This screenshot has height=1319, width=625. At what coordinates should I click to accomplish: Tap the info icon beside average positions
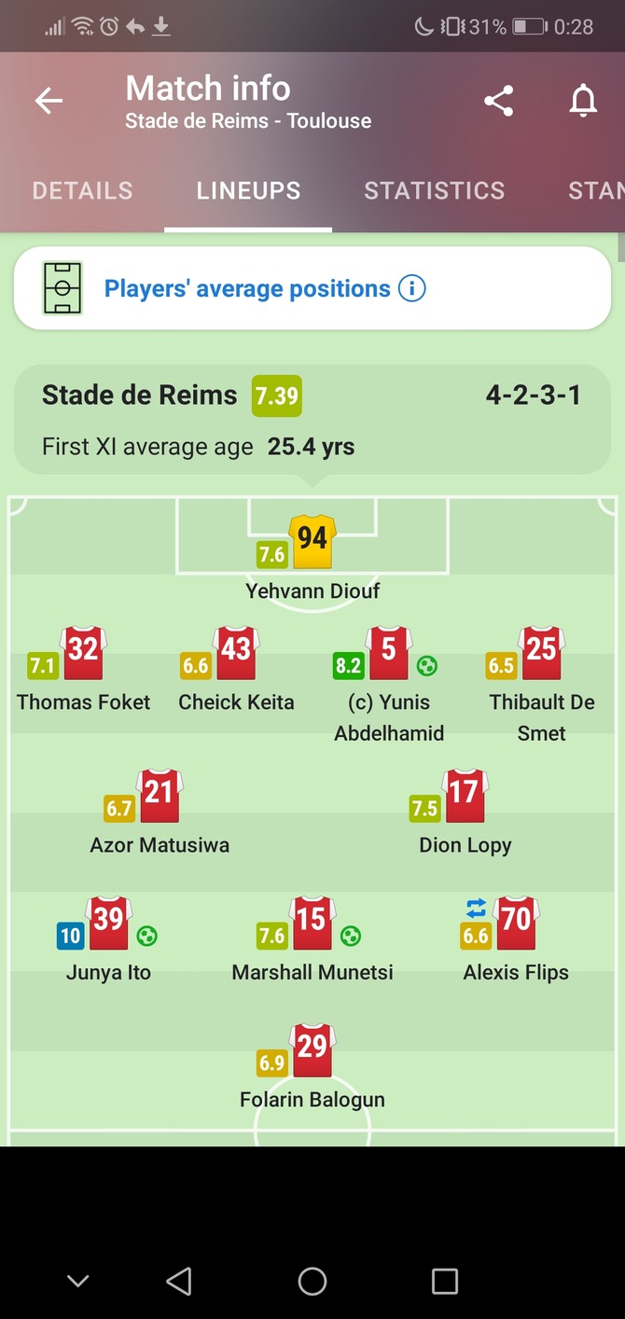click(411, 288)
